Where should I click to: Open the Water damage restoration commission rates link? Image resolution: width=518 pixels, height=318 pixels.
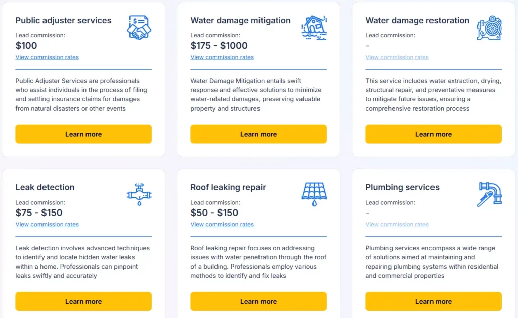[397, 57]
